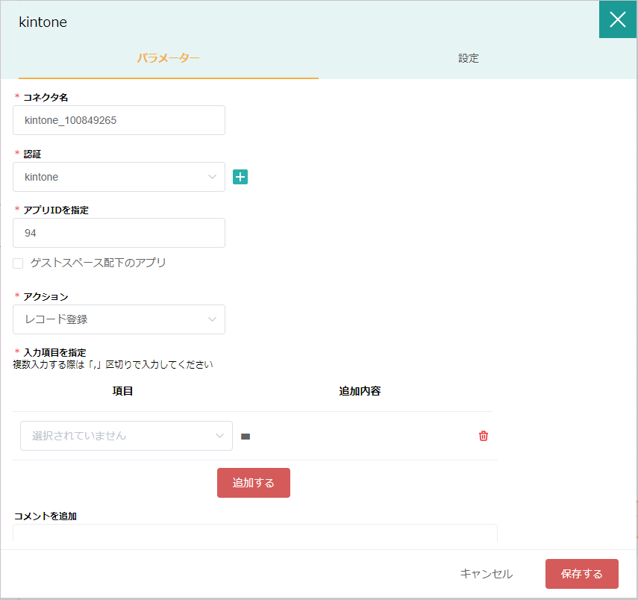The width and height of the screenshot is (638, 600).
Task: Expand the アクション dropdown (レコード登録)
Action: pyautogui.click(x=119, y=319)
